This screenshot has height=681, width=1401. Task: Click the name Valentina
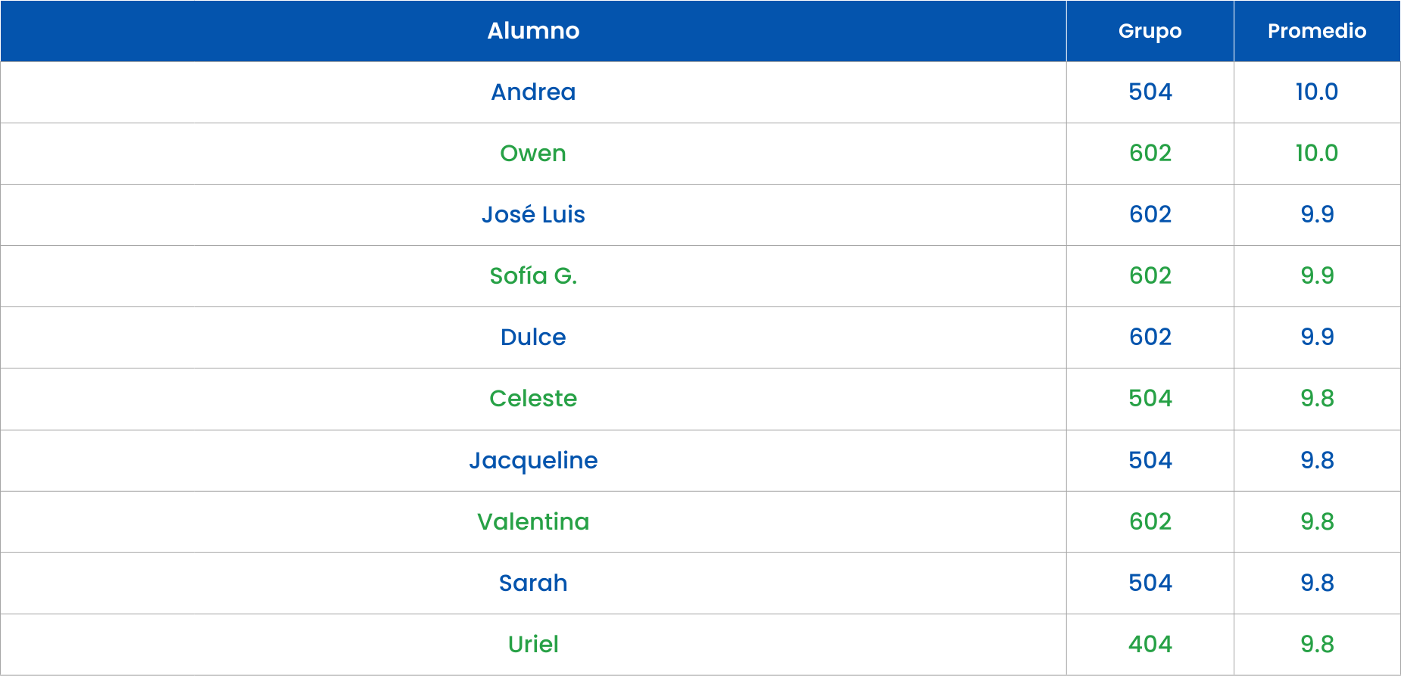533,522
